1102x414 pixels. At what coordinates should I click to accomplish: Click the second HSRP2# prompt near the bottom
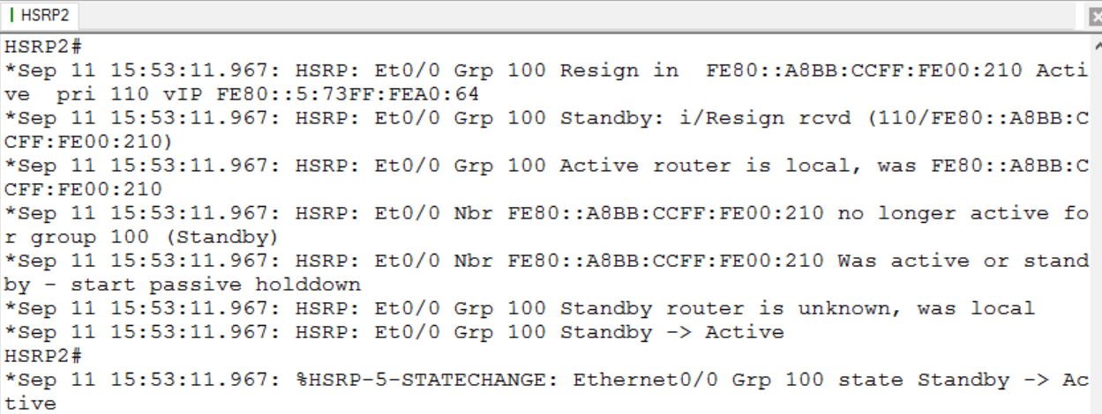pyautogui.click(x=43, y=356)
